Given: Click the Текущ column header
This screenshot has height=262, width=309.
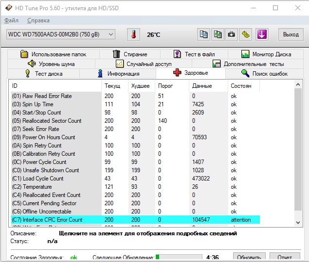Looking at the screenshot, I should click(x=115, y=86).
